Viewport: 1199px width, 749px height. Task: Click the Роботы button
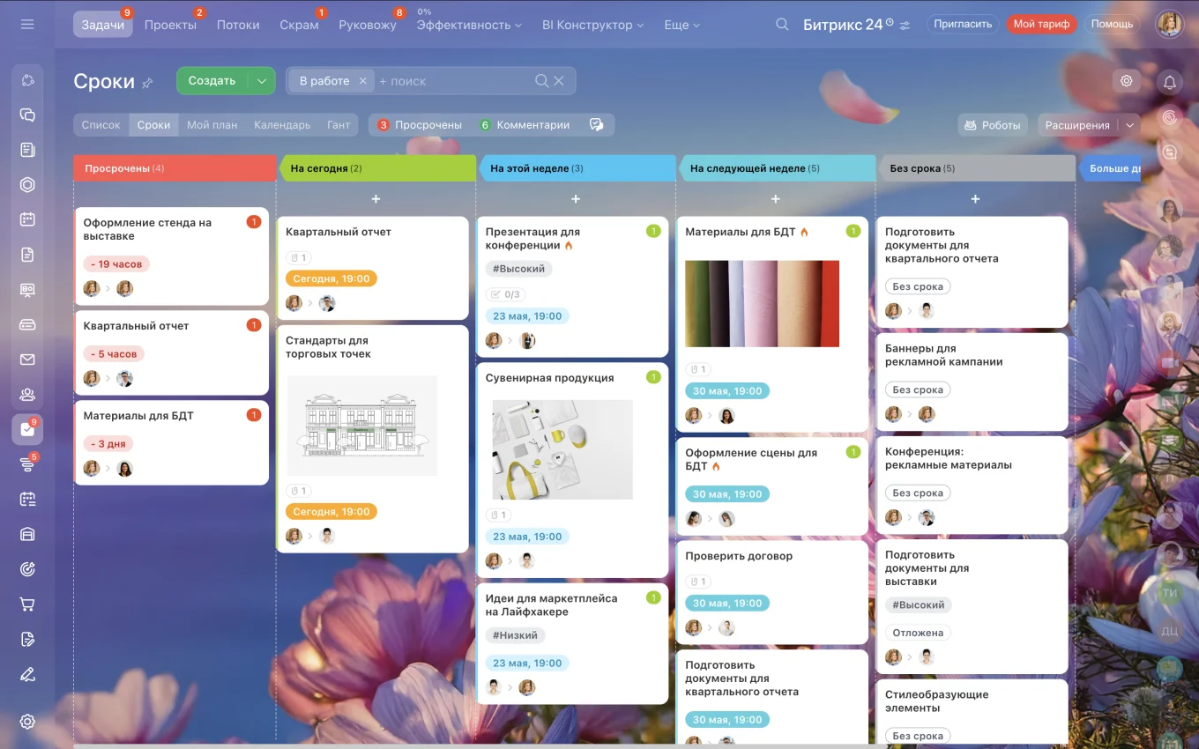[993, 125]
